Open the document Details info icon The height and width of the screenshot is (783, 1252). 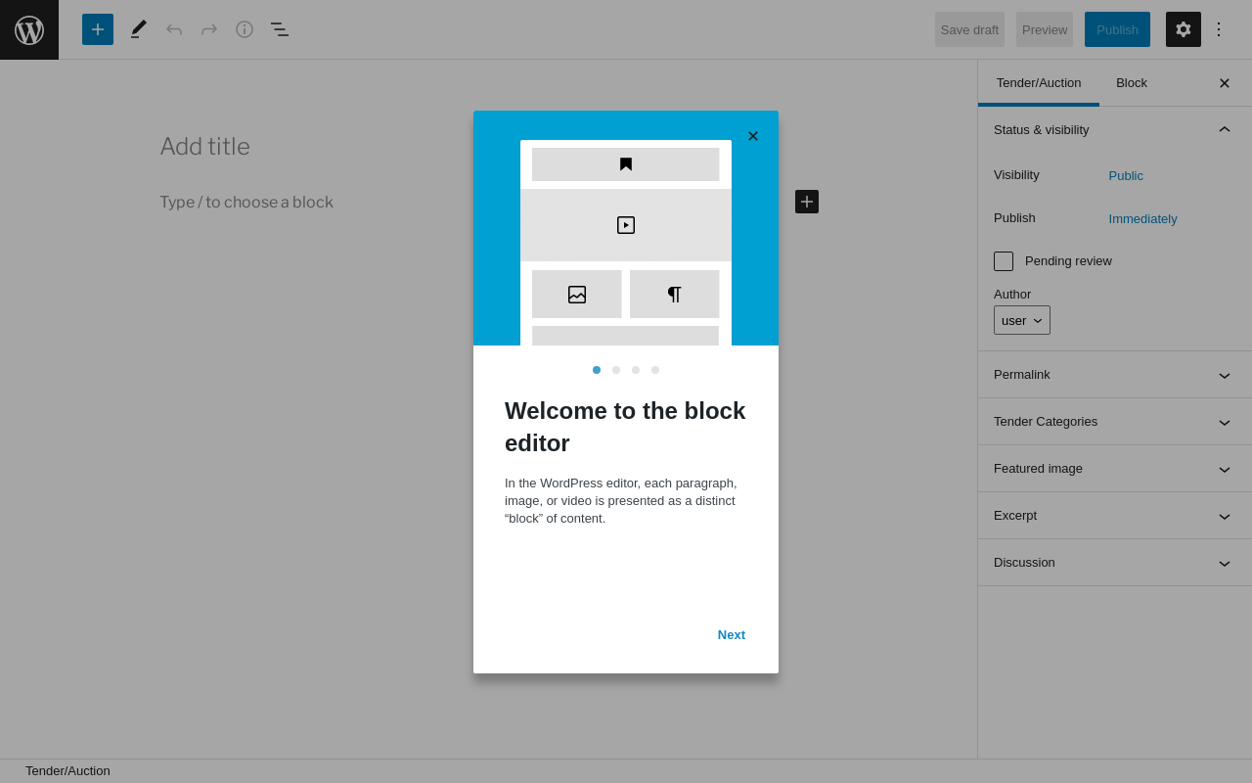coord(245,29)
